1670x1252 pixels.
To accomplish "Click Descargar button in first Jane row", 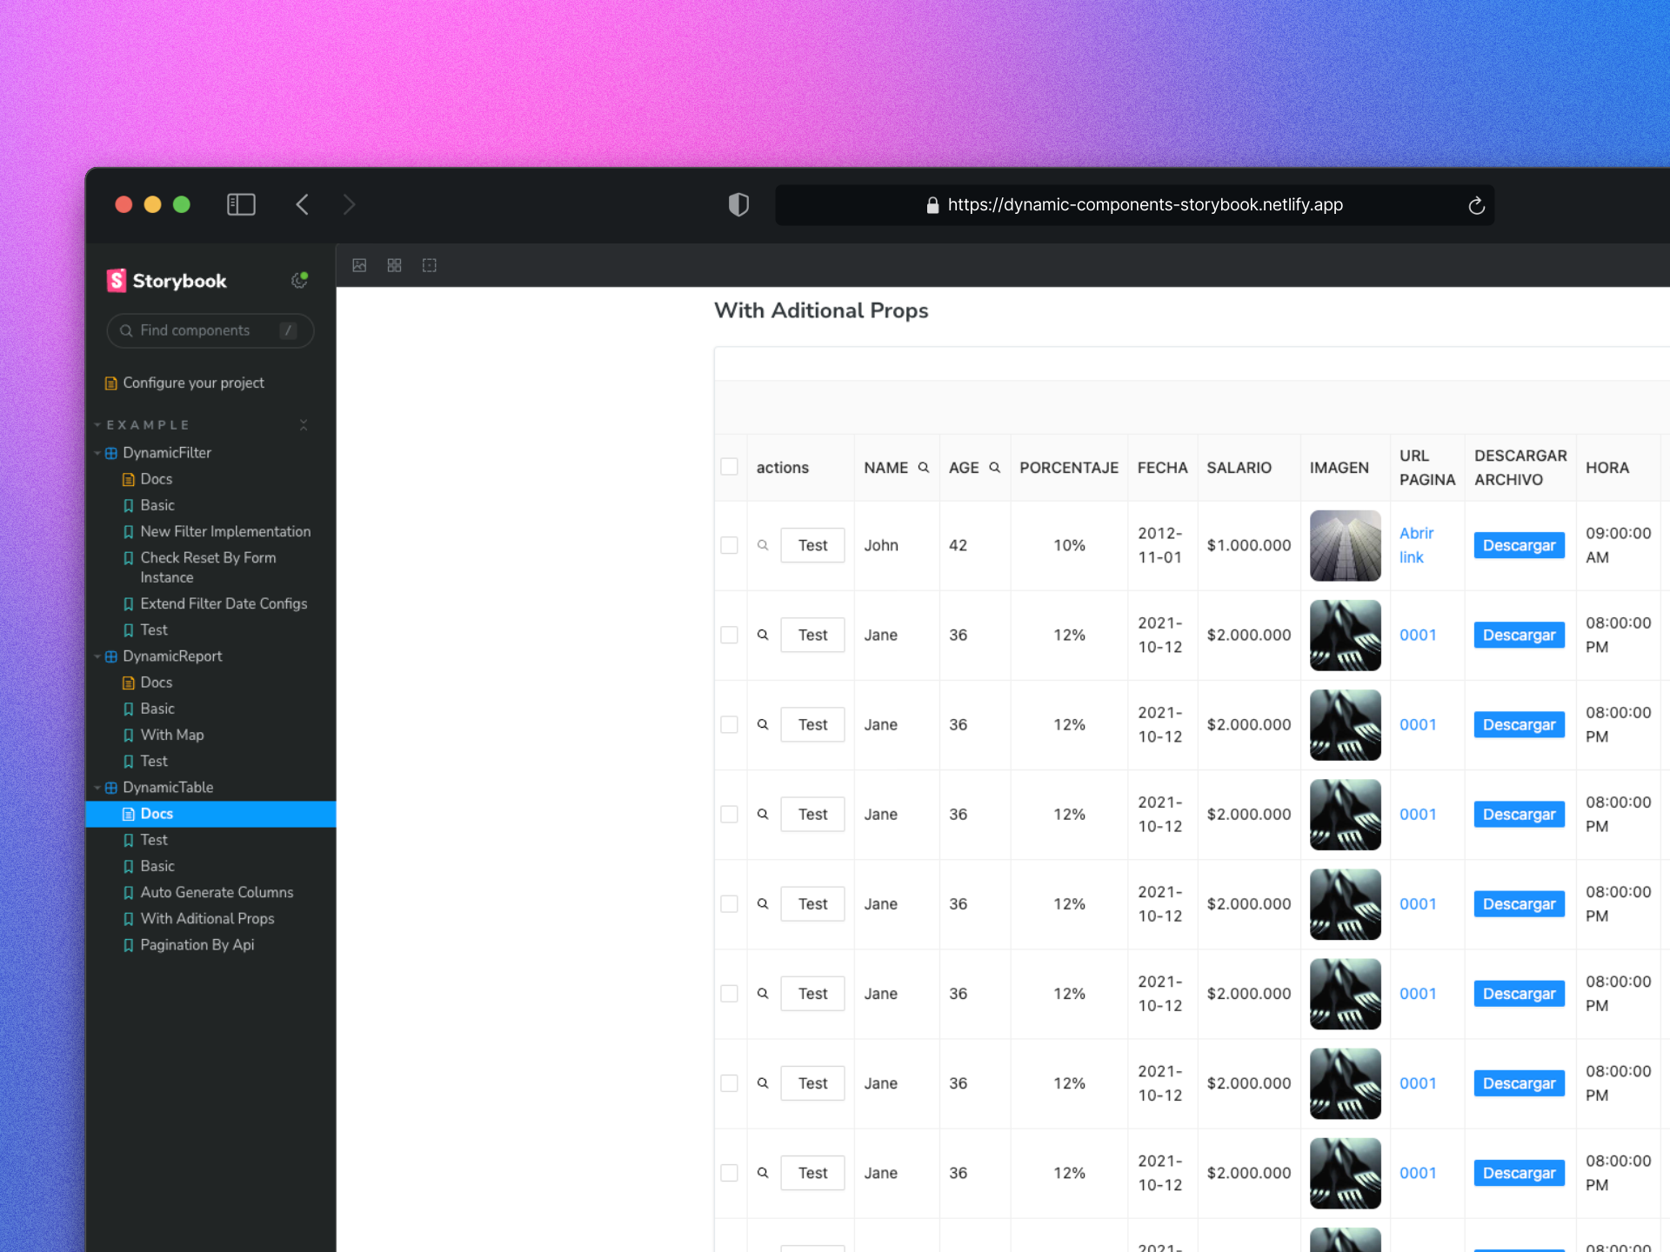I will pos(1519,635).
